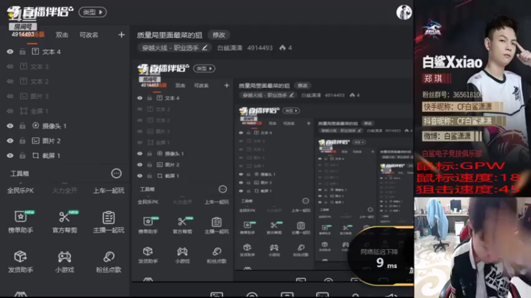Open 发货助手 box tool in main window
Viewport: 531px width, 298px height.
tap(21, 261)
